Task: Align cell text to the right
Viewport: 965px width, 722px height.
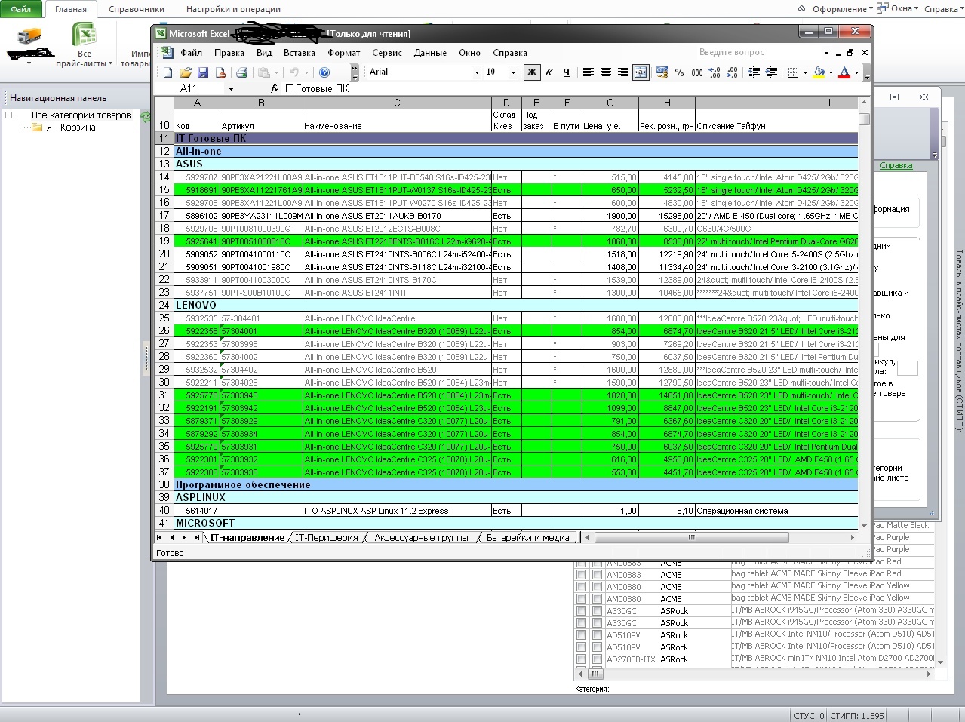Action: click(x=622, y=72)
